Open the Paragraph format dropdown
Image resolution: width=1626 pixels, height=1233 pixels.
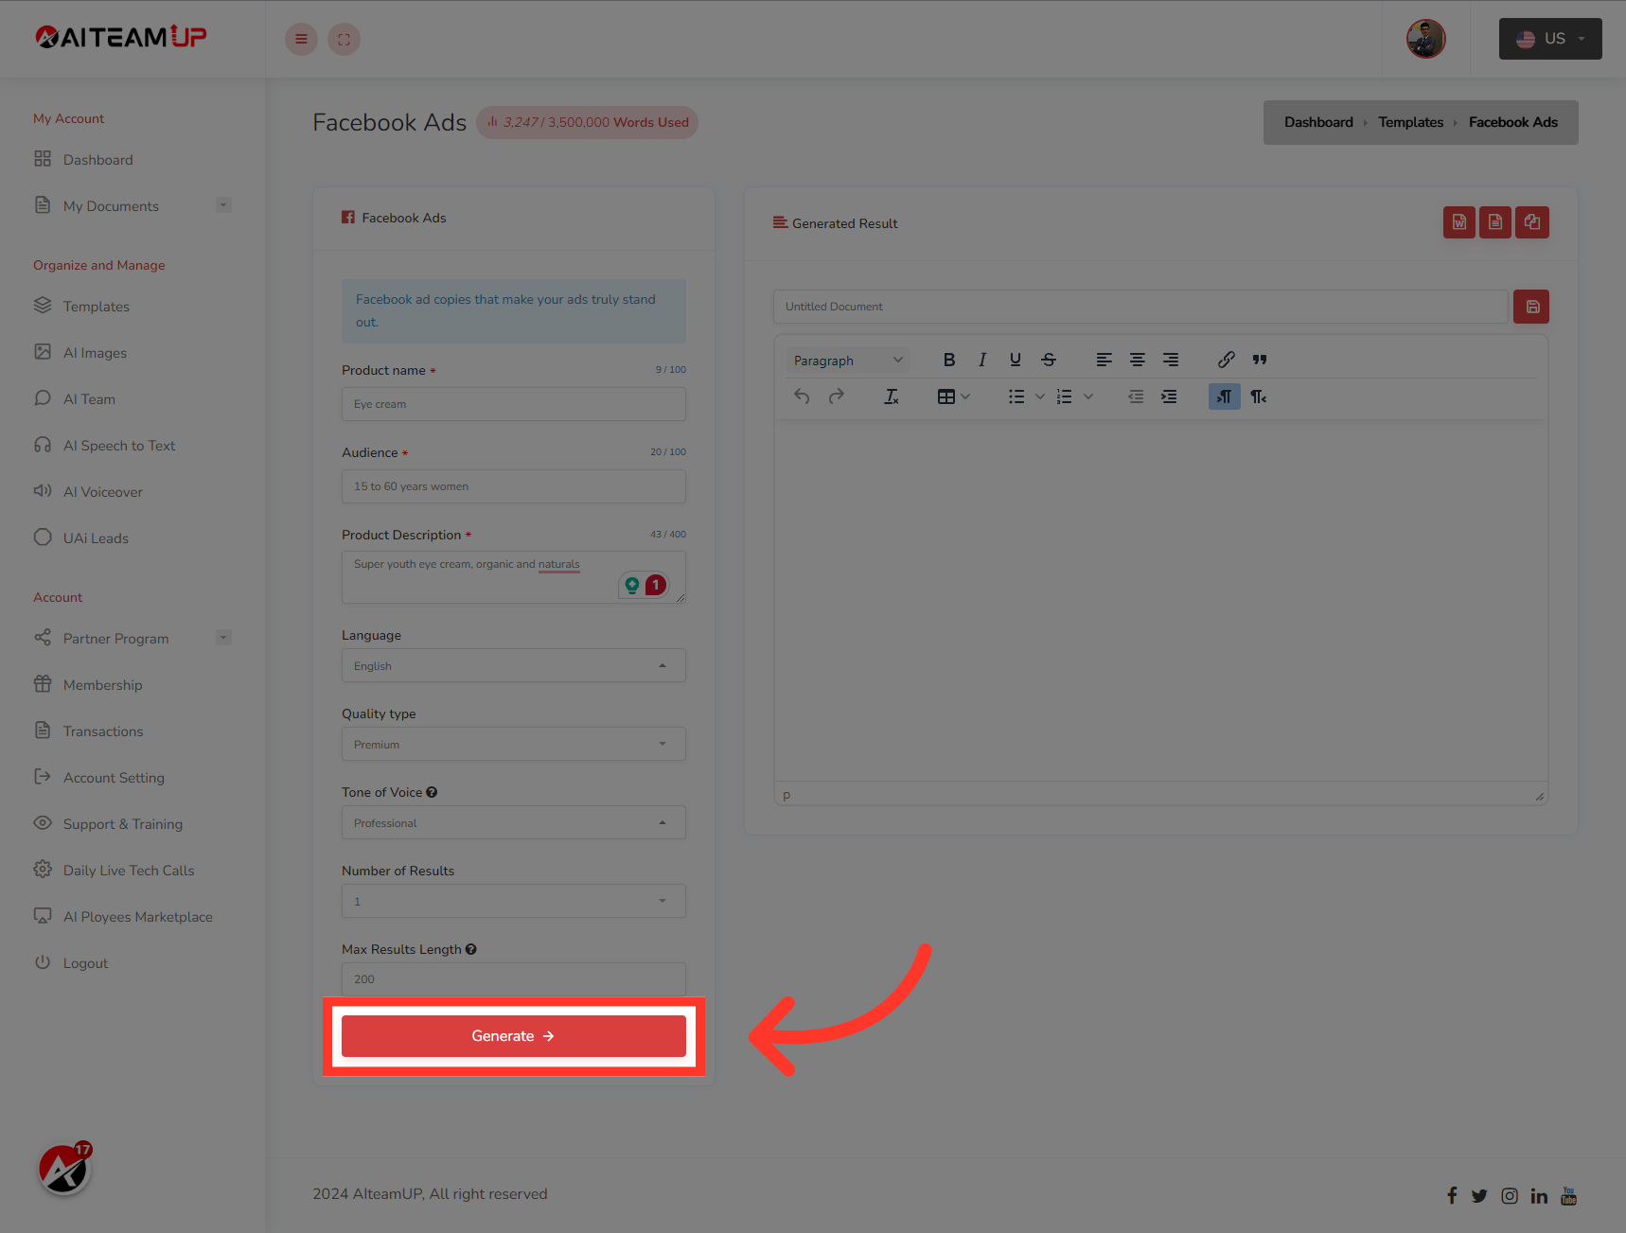[x=847, y=361]
